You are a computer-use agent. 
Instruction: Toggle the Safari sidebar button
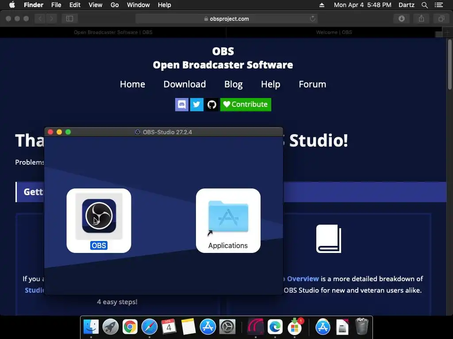69,19
